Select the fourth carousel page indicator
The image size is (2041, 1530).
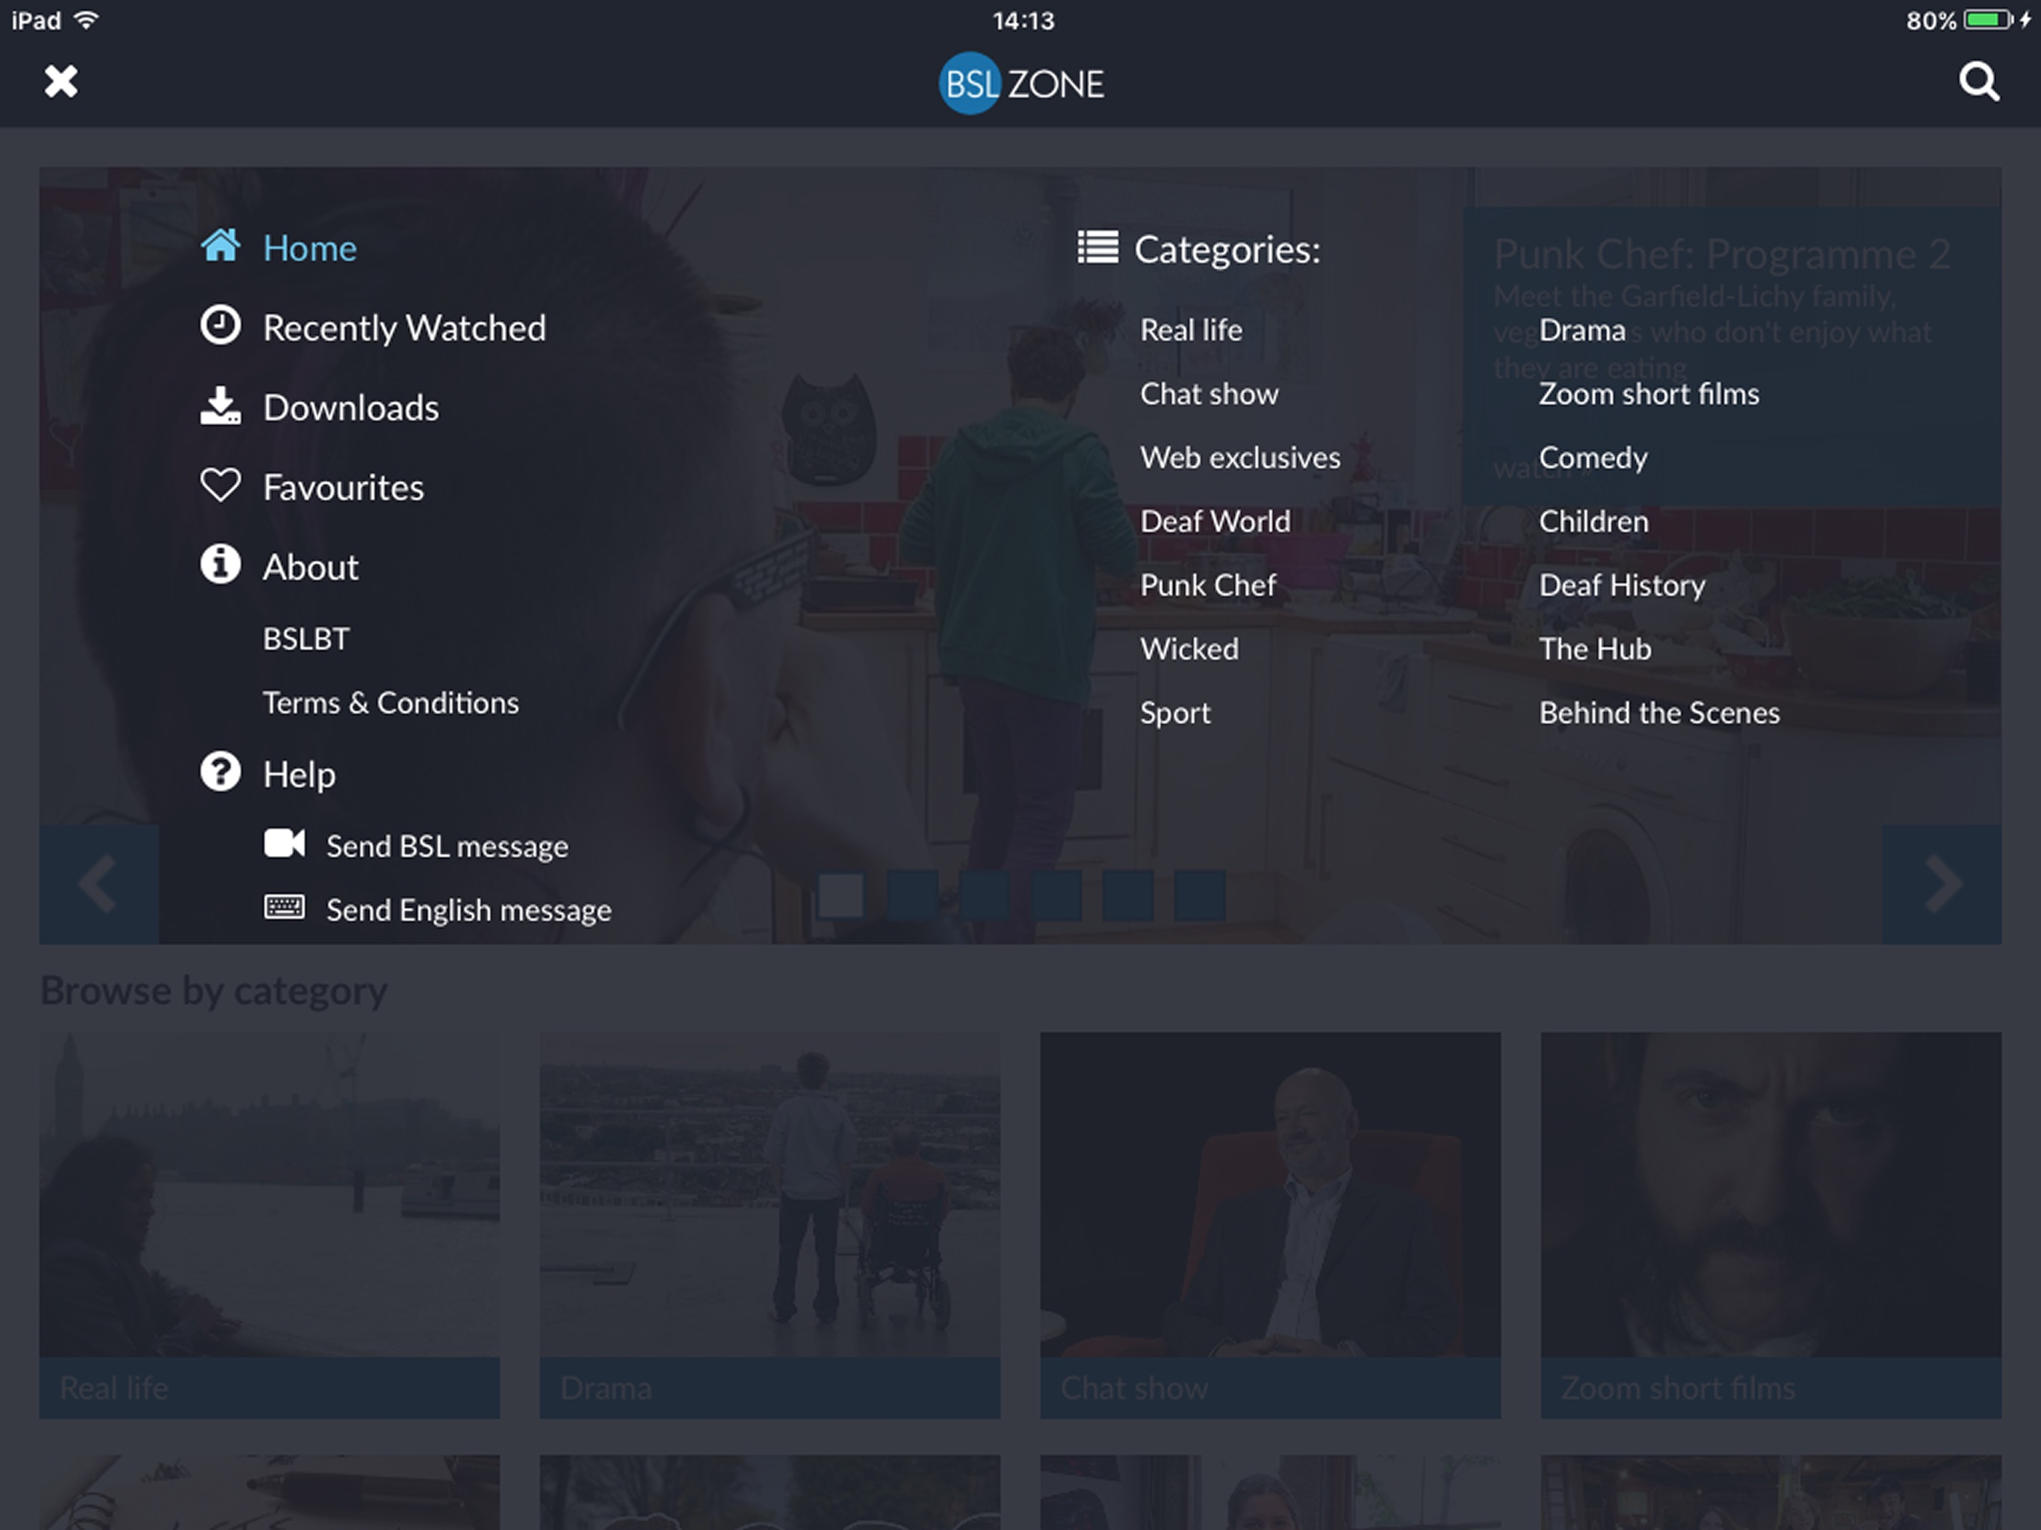[1056, 895]
